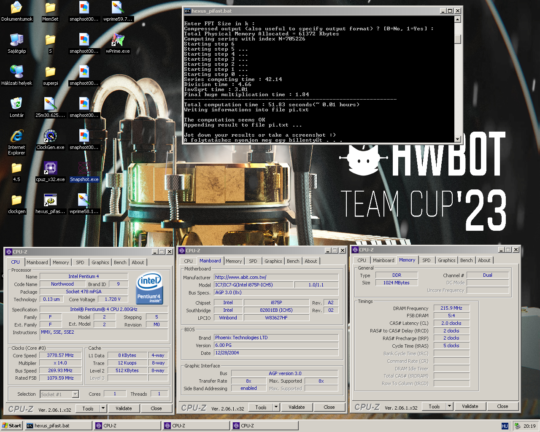Click the console vertical scrollbar thumb

pyautogui.click(x=457, y=39)
